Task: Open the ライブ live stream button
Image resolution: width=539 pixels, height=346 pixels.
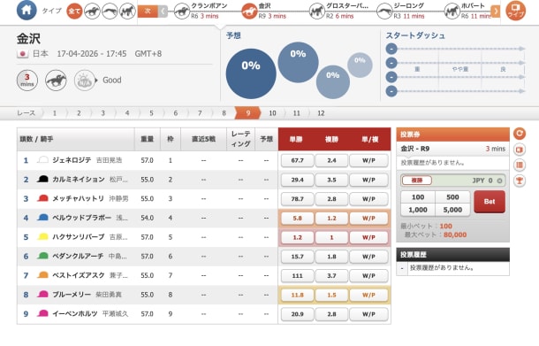Action: tap(516, 11)
